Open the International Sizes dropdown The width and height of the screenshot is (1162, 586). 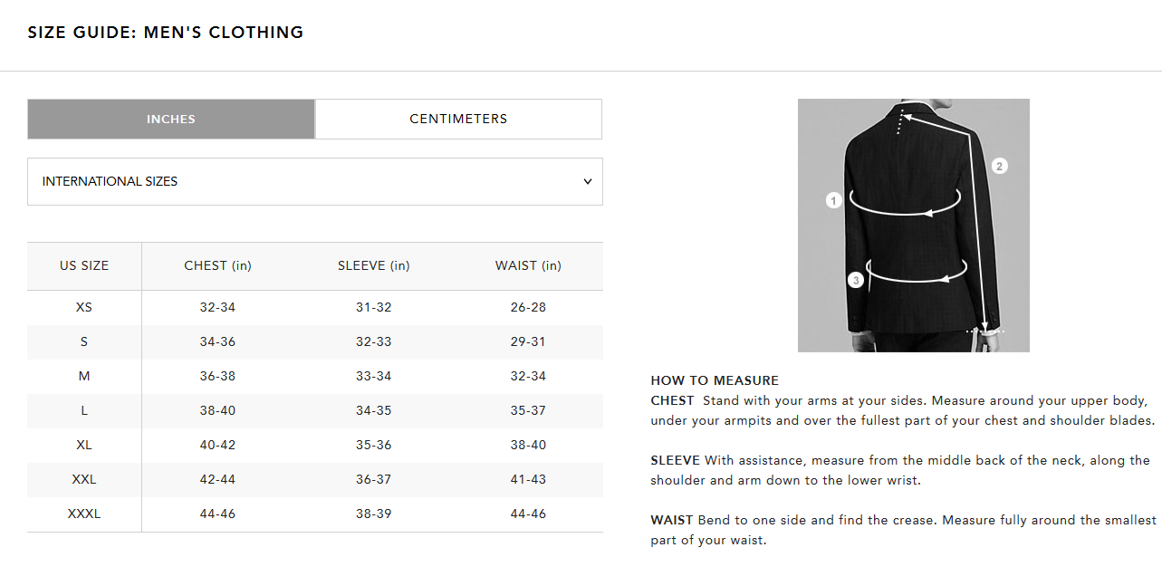pyautogui.click(x=314, y=182)
